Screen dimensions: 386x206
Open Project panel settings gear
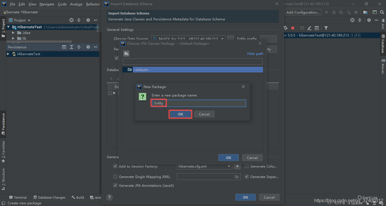(88, 20)
